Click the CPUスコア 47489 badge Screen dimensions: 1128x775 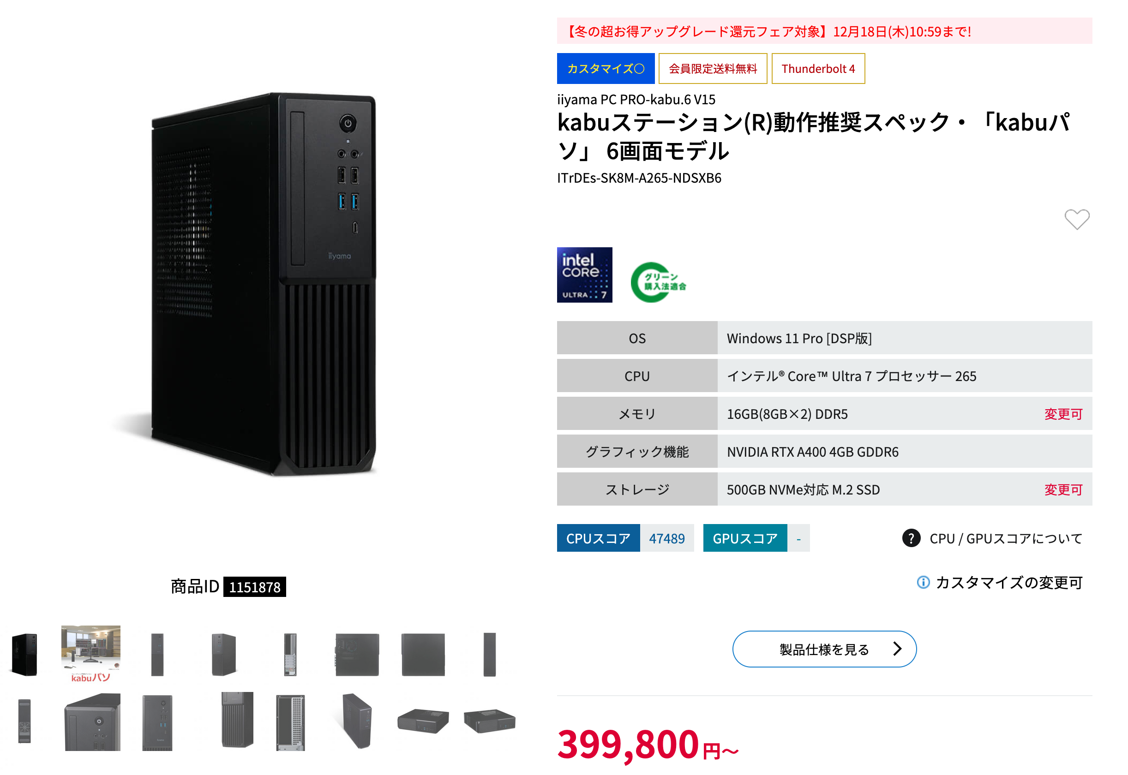(x=625, y=538)
